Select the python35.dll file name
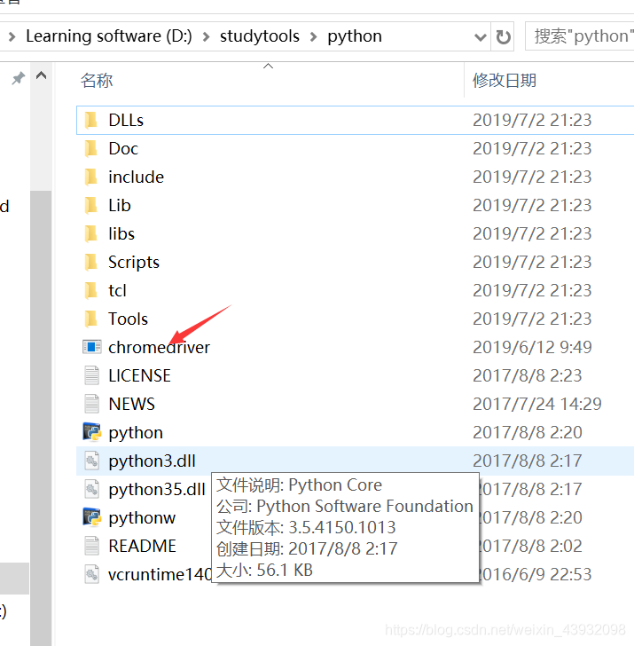 point(157,490)
